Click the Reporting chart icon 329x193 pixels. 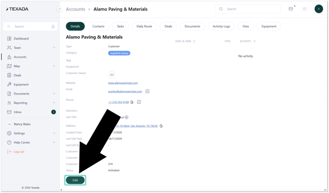coord(9,103)
